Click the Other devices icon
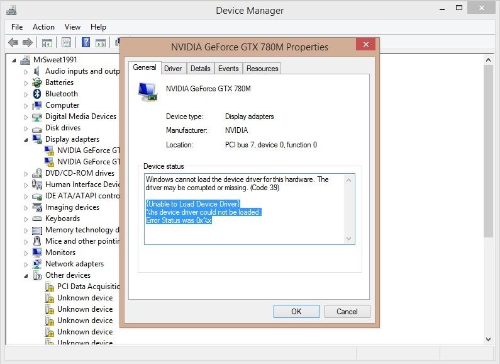The image size is (500, 364). click(37, 275)
